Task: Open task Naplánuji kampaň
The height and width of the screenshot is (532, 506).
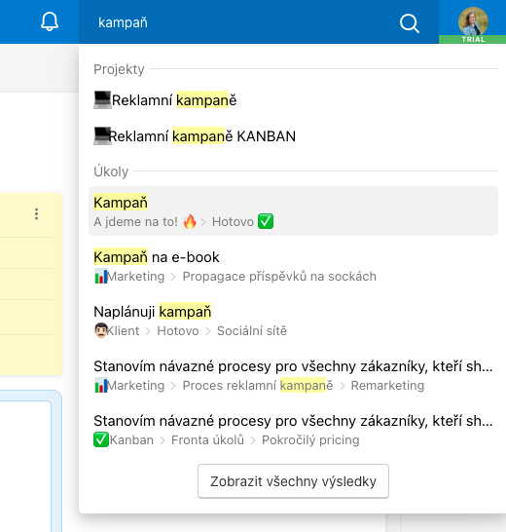Action: tap(293, 321)
